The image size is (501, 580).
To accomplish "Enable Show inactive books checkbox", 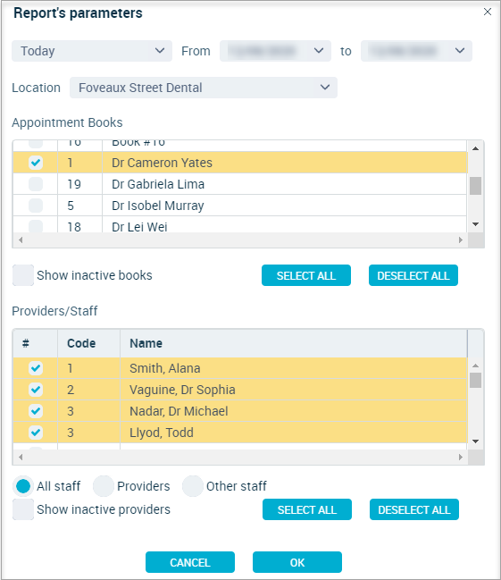I will pos(23,275).
